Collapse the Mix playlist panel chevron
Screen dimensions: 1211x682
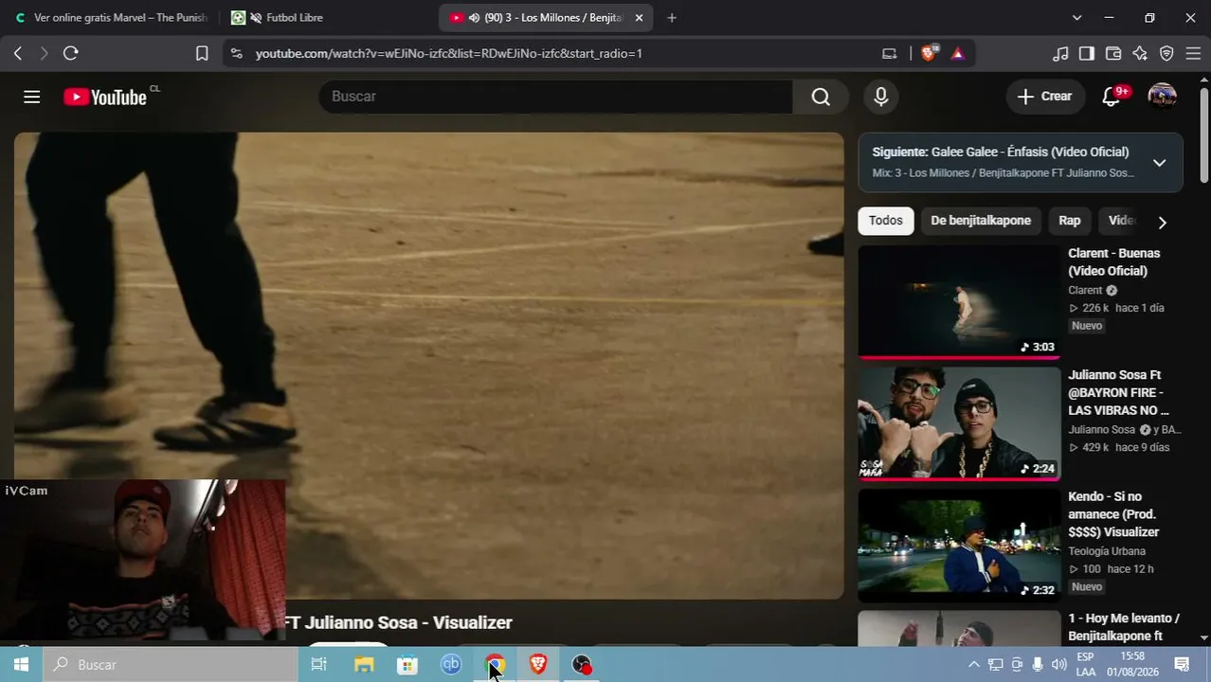click(1159, 162)
